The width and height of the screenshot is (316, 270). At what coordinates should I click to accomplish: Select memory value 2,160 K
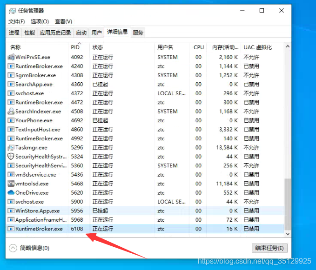[229, 57]
